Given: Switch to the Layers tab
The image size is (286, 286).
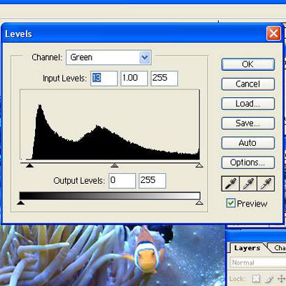Looking at the screenshot, I should pos(247,248).
